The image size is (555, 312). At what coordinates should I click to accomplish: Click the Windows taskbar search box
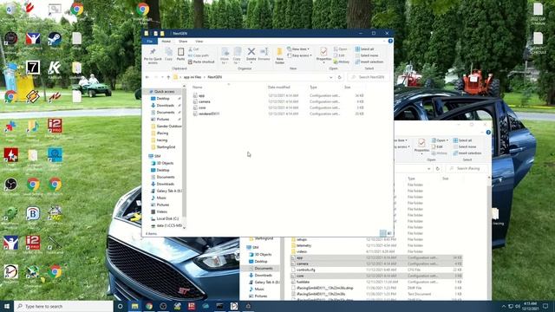tap(63, 306)
